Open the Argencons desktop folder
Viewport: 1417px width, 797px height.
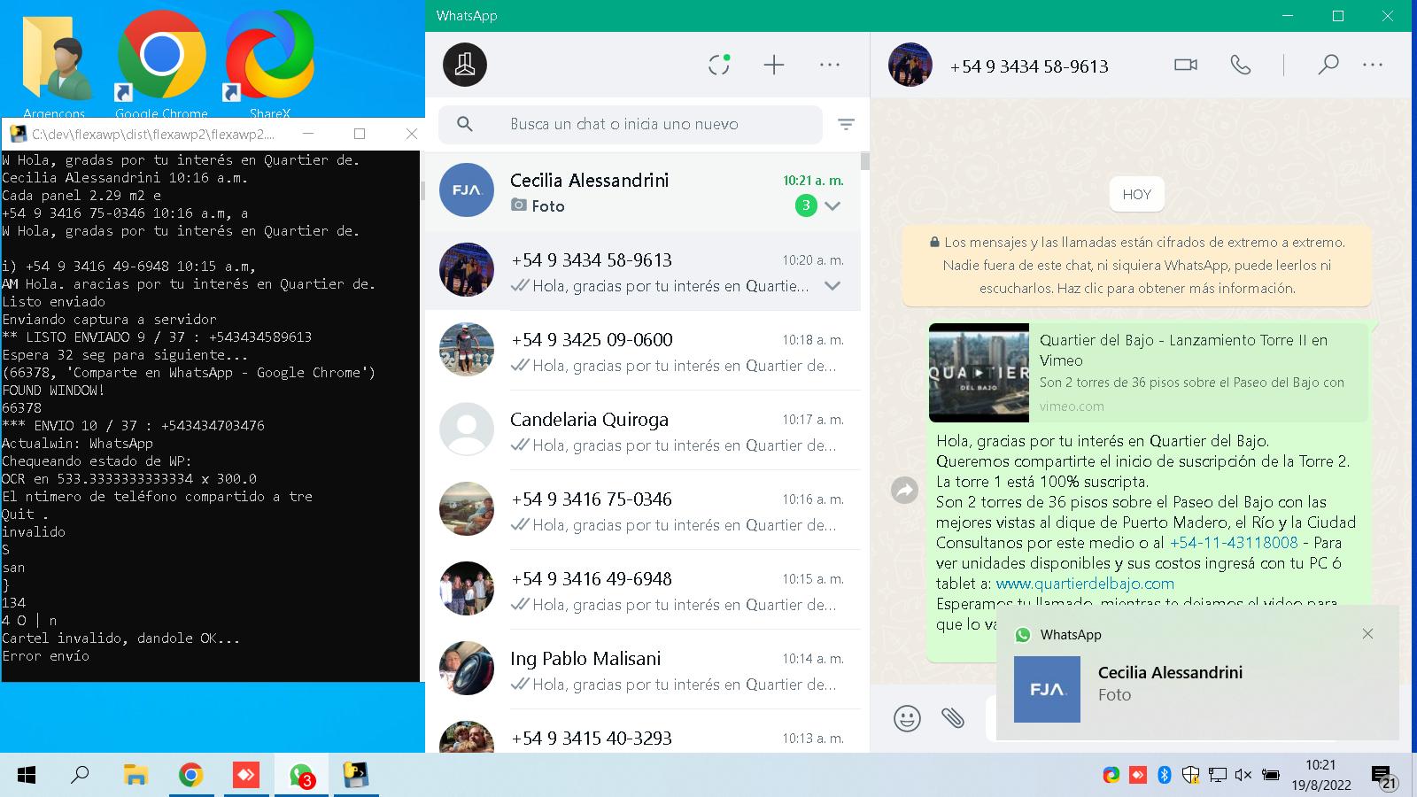click(x=55, y=66)
